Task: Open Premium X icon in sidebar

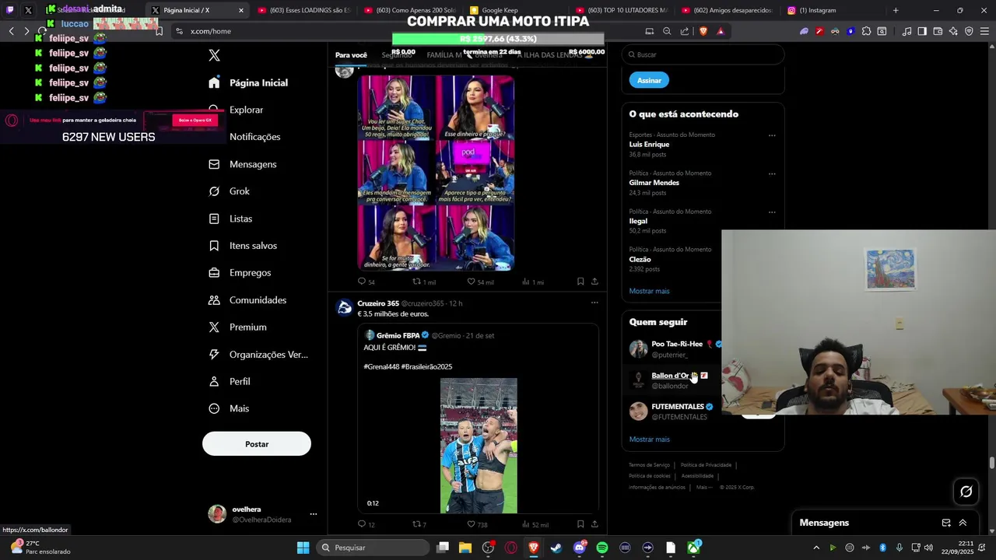Action: coord(214,327)
